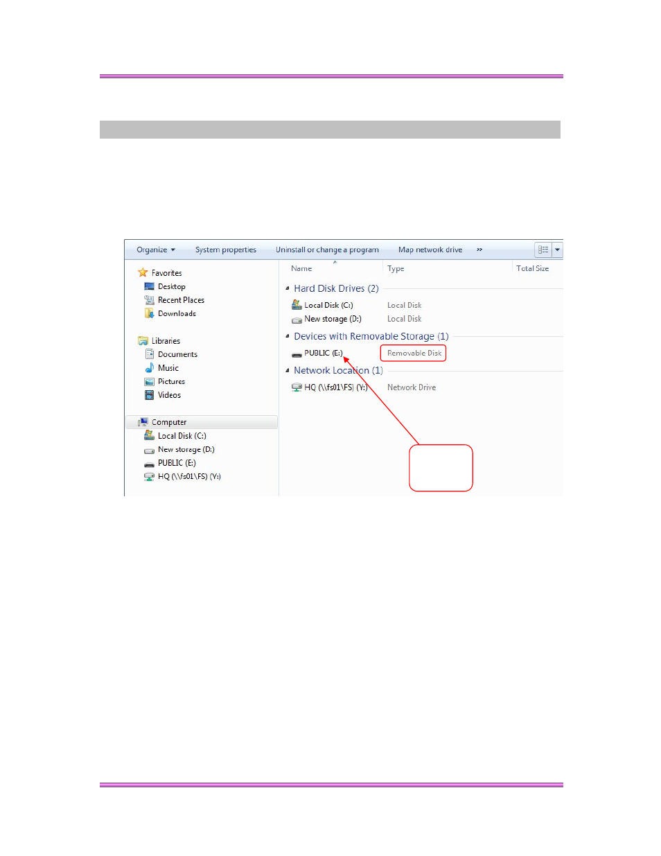Viewport: 661px width, 856px height.
Task: Show more toolbar commands via double chevron
Action: tap(479, 250)
